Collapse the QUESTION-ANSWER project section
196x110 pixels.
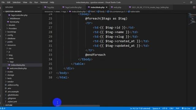tap(13, 12)
